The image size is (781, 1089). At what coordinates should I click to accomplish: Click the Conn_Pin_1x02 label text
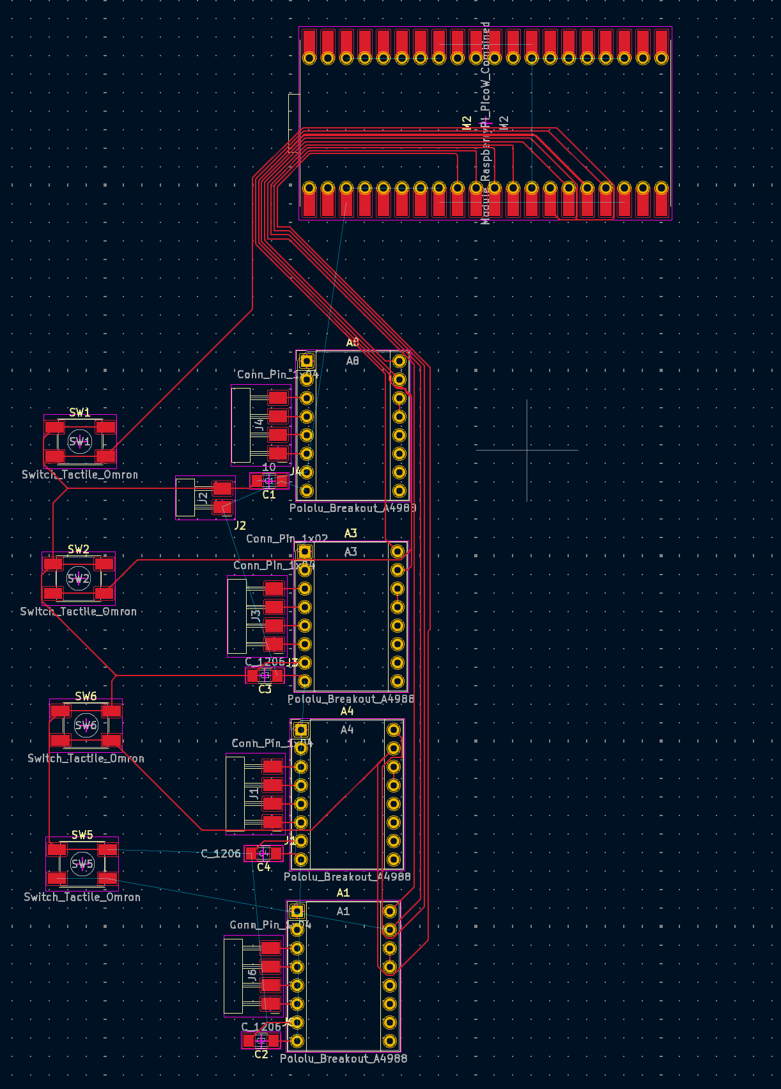287,539
